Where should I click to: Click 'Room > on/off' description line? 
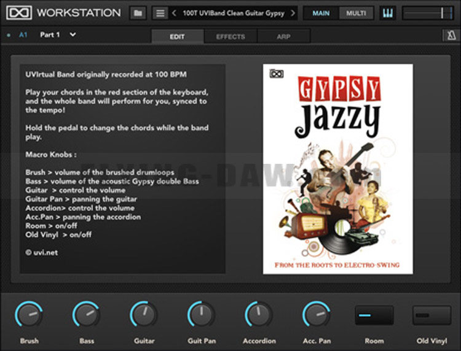click(51, 226)
